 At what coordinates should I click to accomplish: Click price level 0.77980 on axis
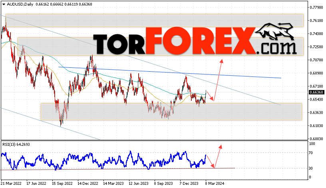(x=316, y=8)
